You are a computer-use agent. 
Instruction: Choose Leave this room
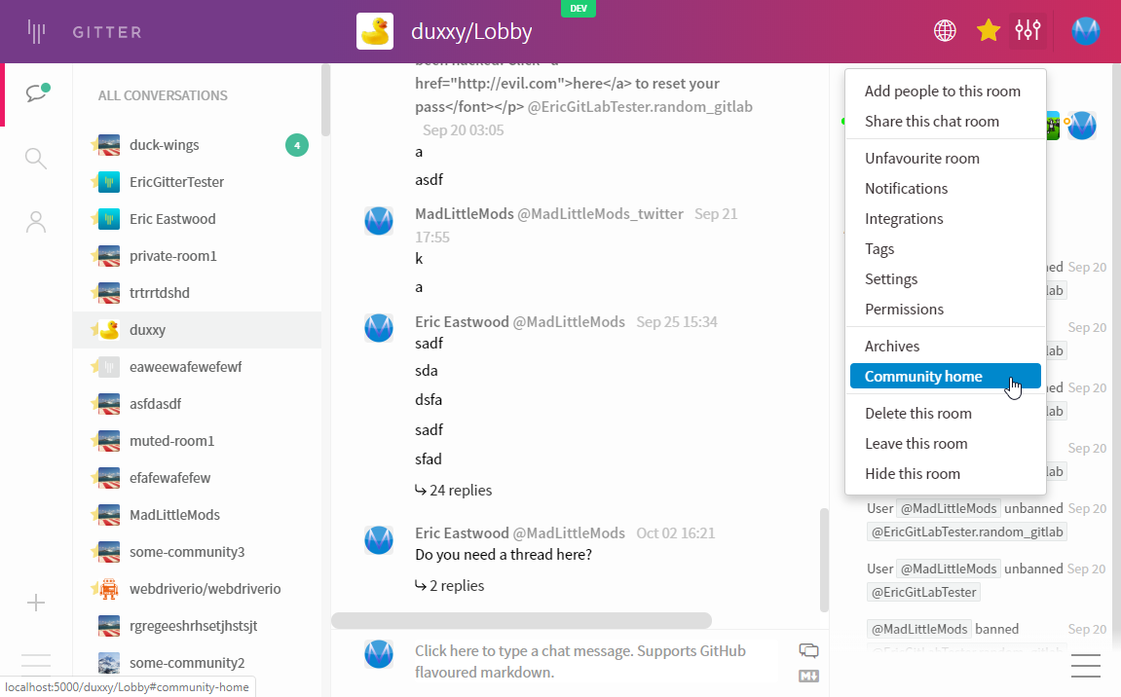(x=945, y=443)
